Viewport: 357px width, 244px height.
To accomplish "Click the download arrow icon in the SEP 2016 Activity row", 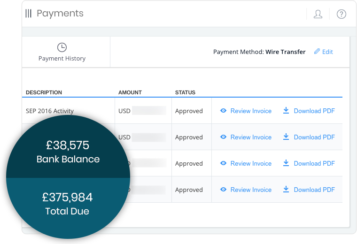I will [x=286, y=111].
